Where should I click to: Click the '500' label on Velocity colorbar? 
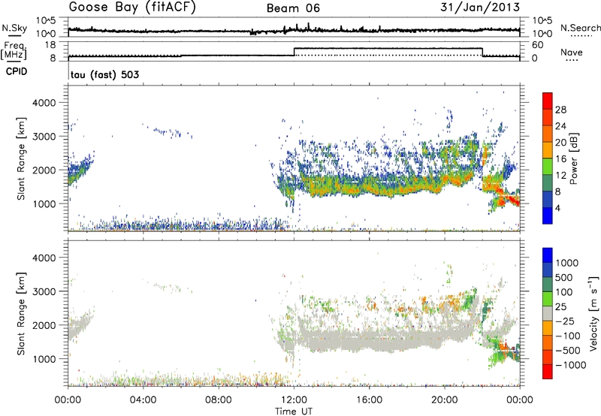[x=564, y=277]
